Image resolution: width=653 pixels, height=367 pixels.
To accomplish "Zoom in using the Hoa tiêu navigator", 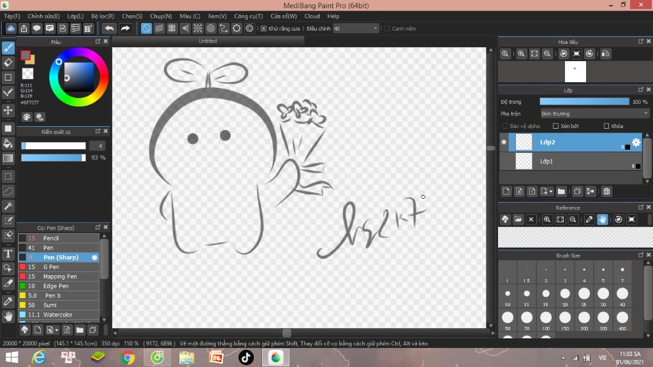I will click(521, 54).
